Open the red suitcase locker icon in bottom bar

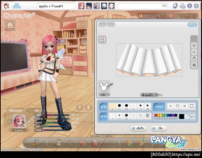tap(82, 143)
